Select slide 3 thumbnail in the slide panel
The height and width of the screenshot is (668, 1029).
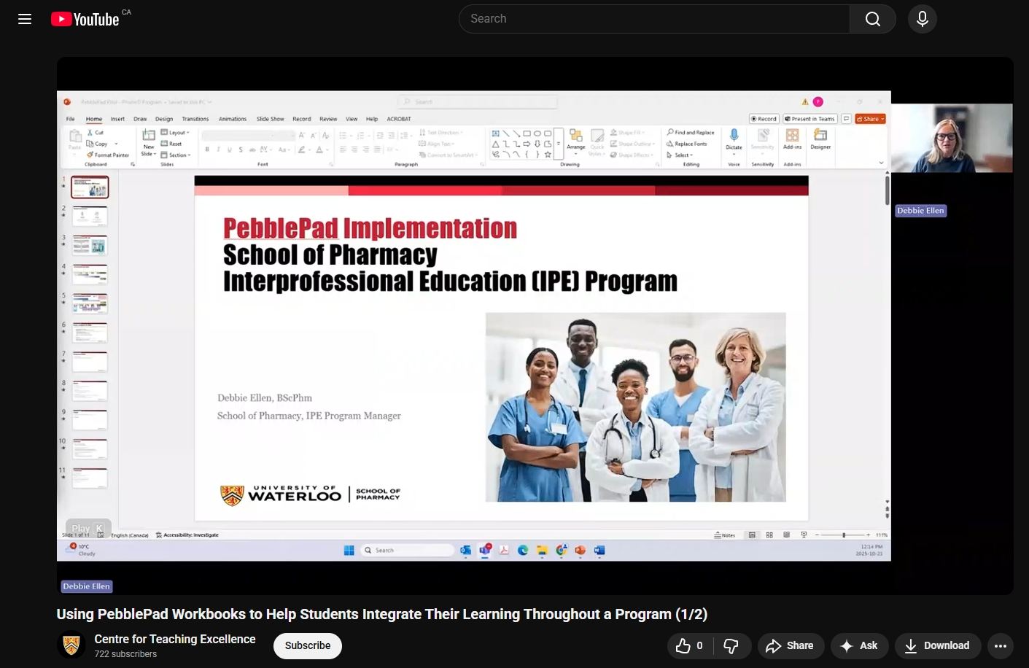pos(90,245)
